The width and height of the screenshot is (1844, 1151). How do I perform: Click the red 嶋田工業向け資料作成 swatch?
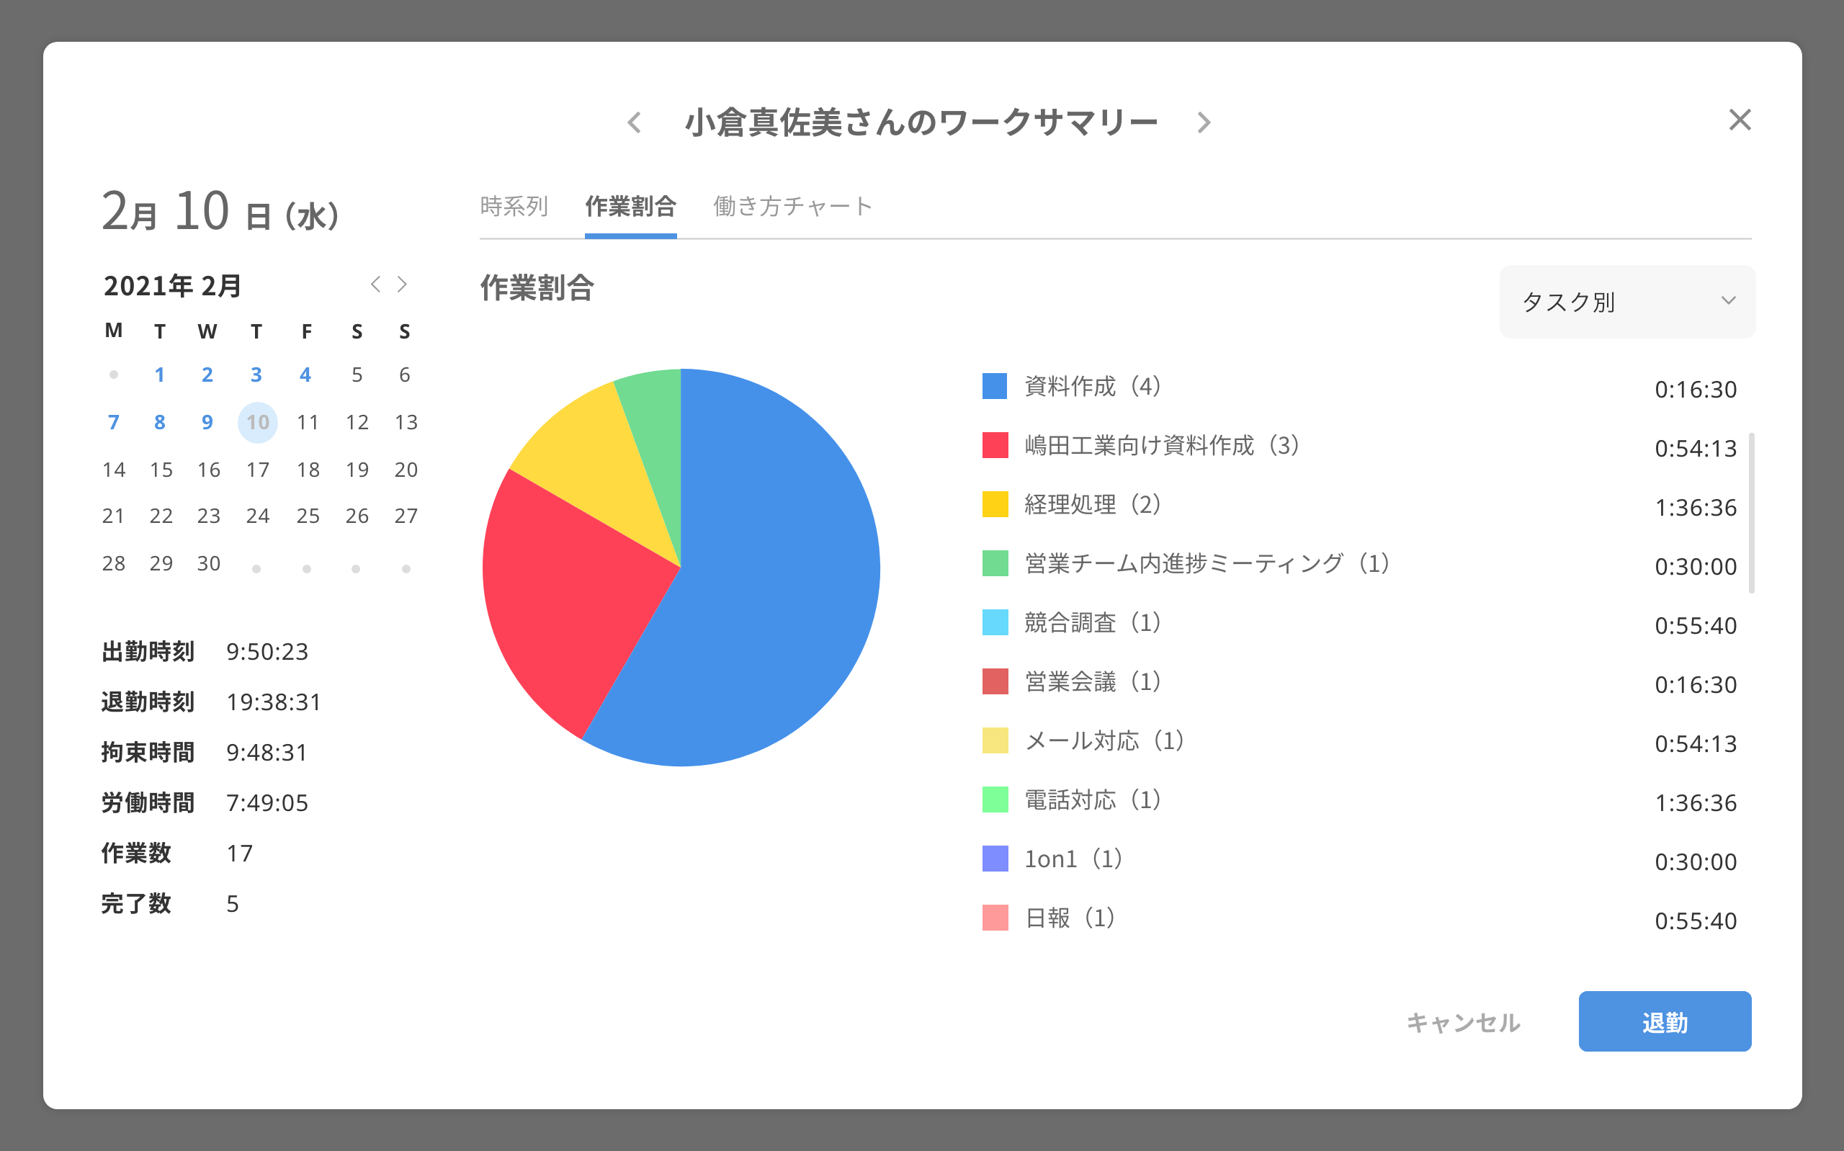995,445
